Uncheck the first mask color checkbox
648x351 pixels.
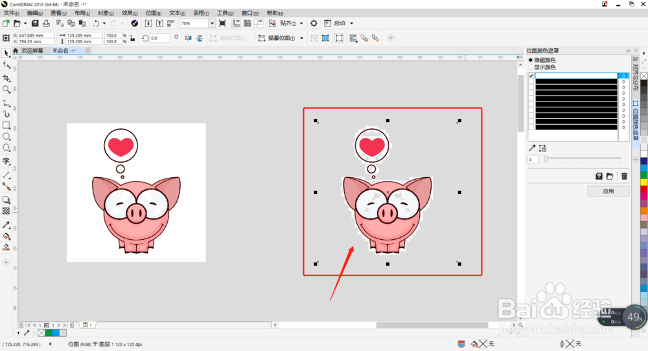[x=531, y=76]
